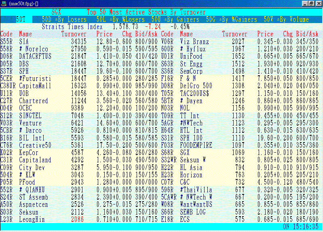323x232 pixels.
Task: Select the NOL stock name
Action: click(x=185, y=108)
